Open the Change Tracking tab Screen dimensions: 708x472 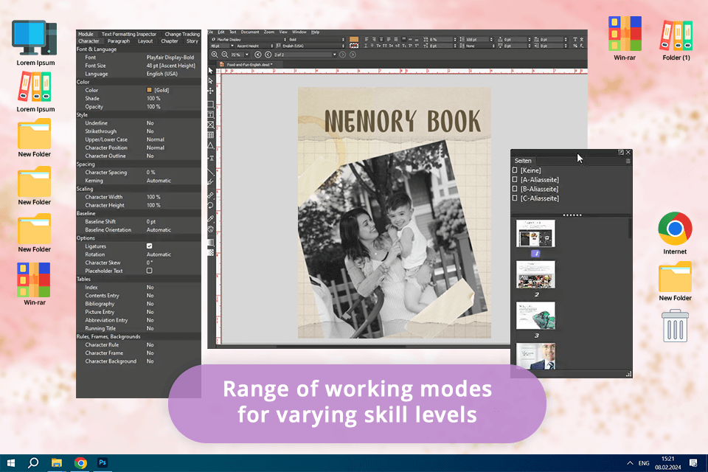182,35
